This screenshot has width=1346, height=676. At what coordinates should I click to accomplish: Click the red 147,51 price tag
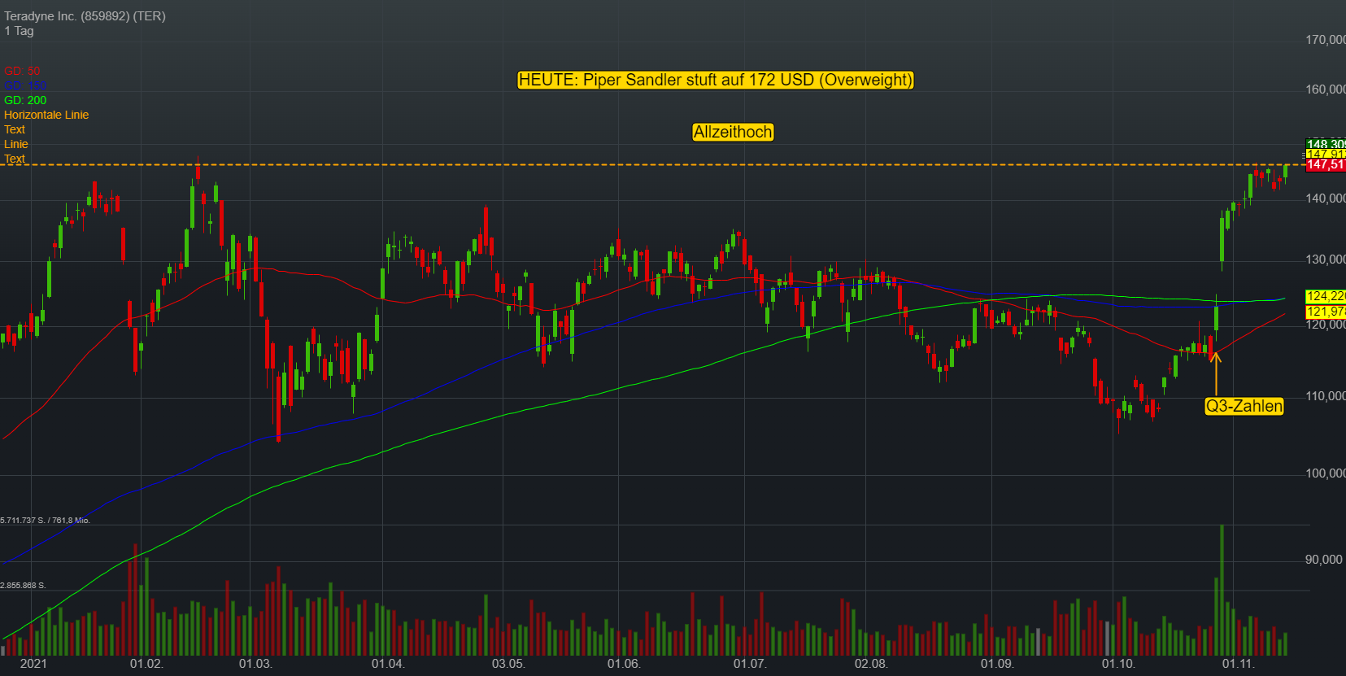coord(1326,165)
